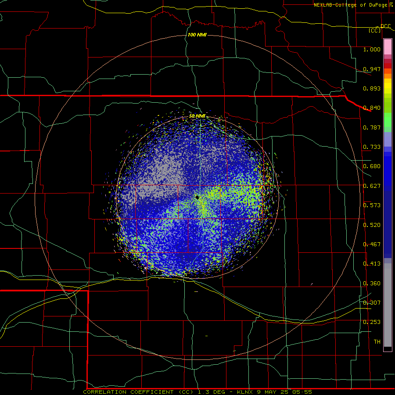Click the black radar site dot at center
The image size is (395, 395).
click(197, 197)
